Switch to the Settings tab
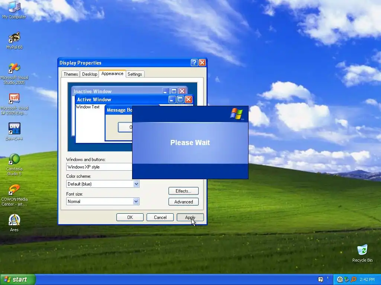The image size is (381, 285). [135, 74]
